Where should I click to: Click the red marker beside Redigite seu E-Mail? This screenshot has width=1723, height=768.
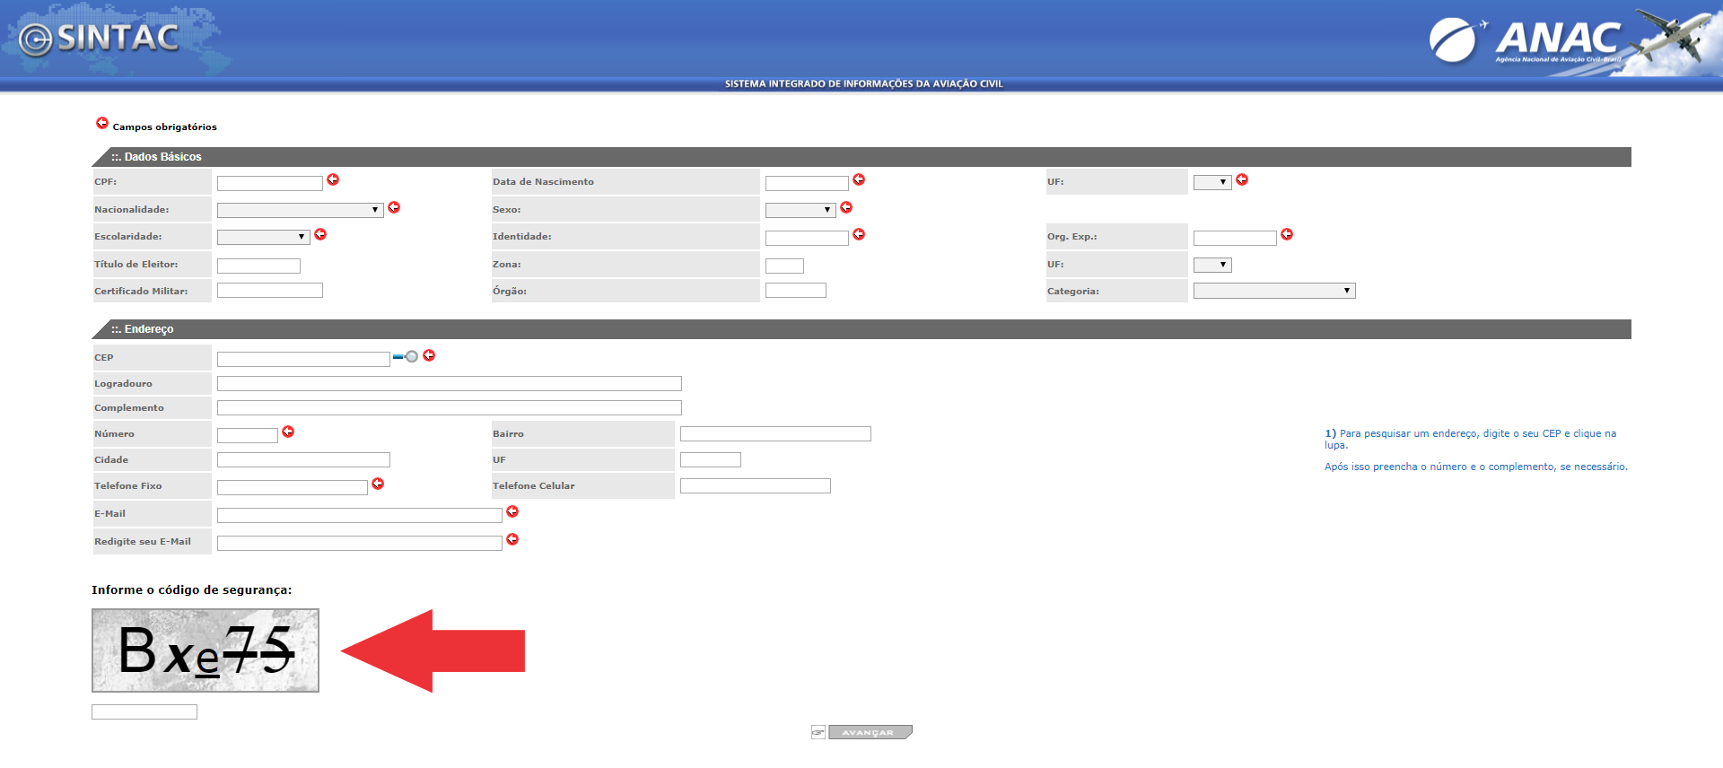[512, 540]
